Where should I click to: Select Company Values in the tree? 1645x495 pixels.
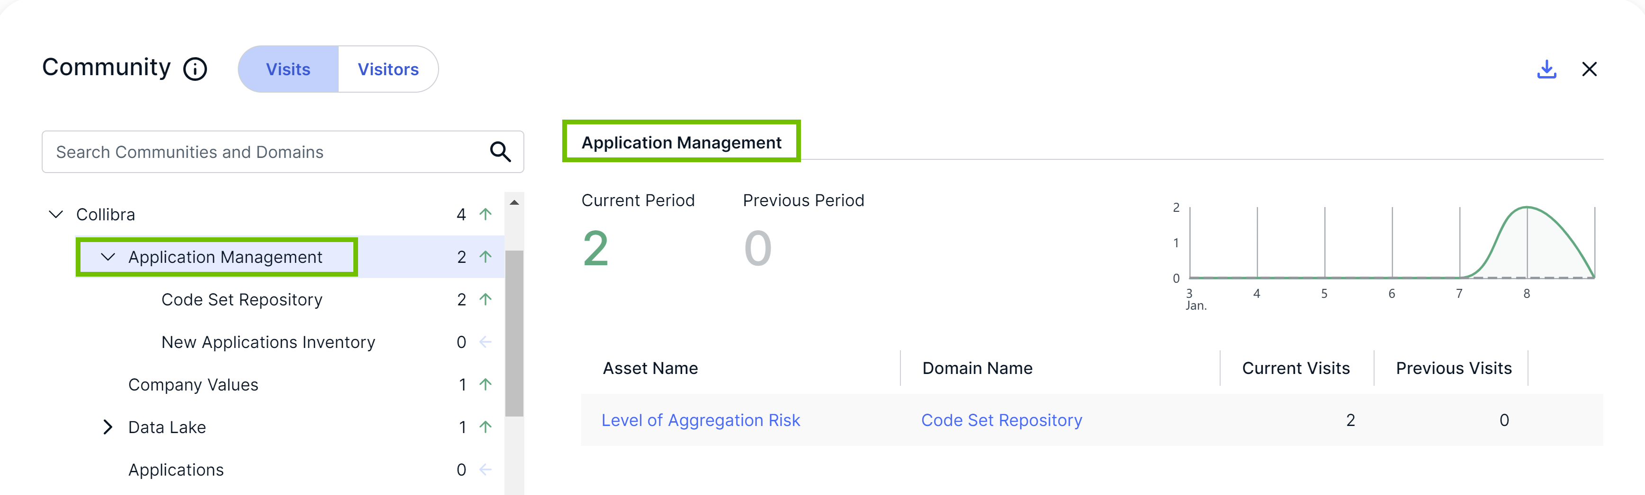(x=193, y=385)
